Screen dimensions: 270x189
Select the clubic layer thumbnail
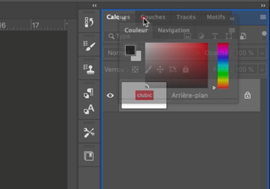pyautogui.click(x=144, y=95)
